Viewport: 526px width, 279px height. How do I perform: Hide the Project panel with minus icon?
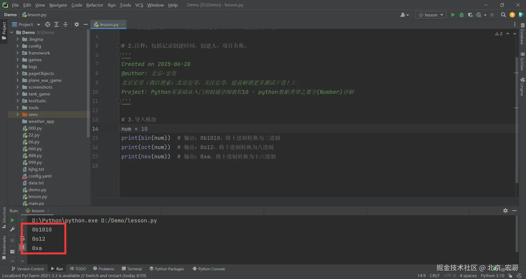coord(85,24)
